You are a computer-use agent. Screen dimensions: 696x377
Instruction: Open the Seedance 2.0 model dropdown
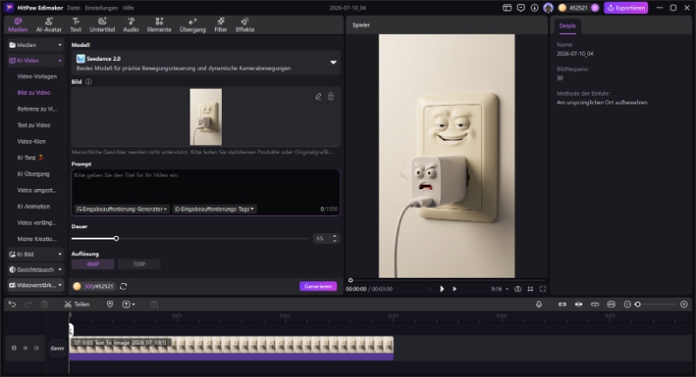[x=206, y=63]
